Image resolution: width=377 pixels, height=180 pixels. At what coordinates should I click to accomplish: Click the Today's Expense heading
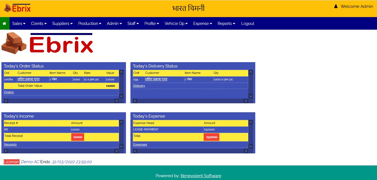pos(149,116)
